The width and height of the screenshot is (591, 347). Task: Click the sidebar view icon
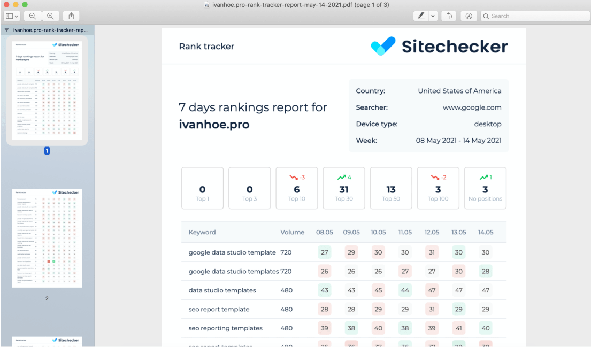(x=10, y=16)
